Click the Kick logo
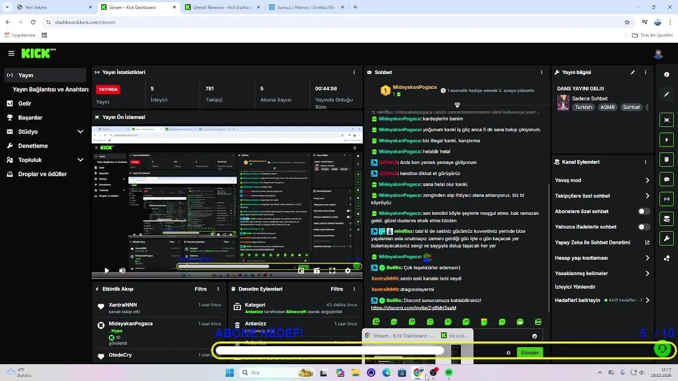Viewport: 678px width, 381px height. pos(38,53)
